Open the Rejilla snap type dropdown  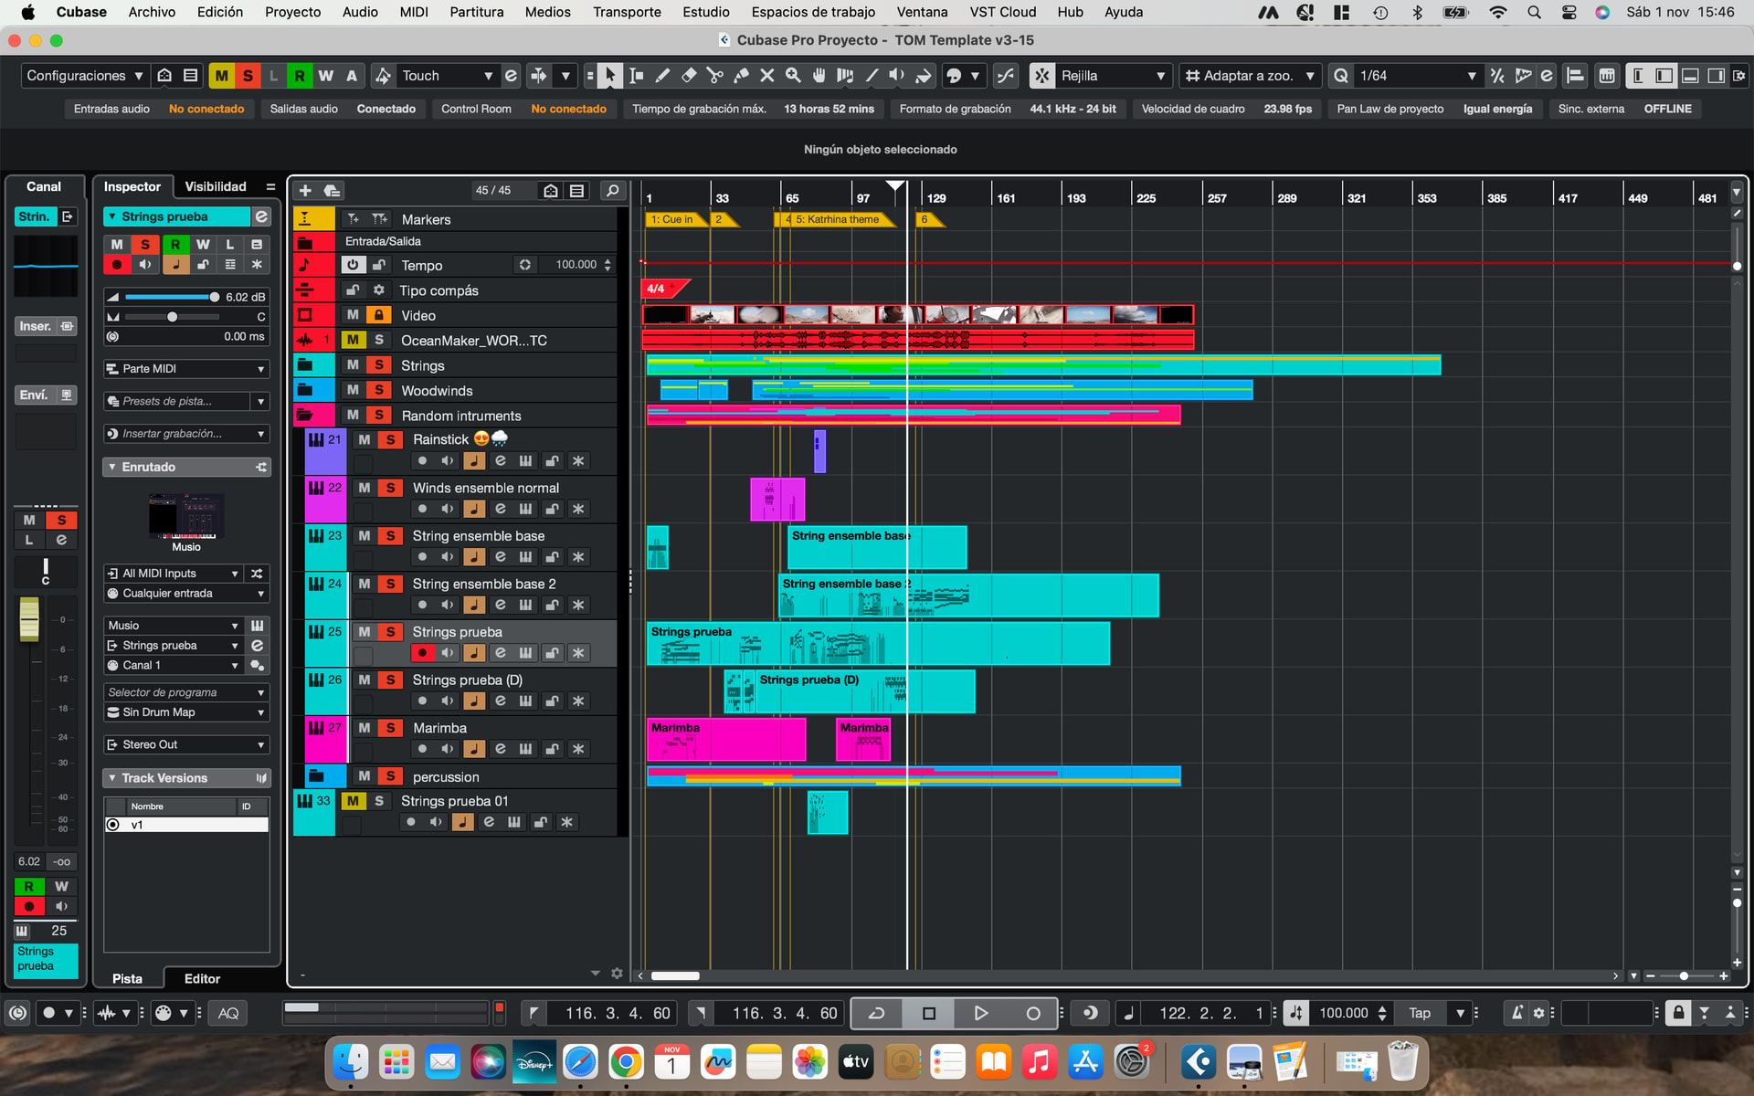pos(1114,76)
